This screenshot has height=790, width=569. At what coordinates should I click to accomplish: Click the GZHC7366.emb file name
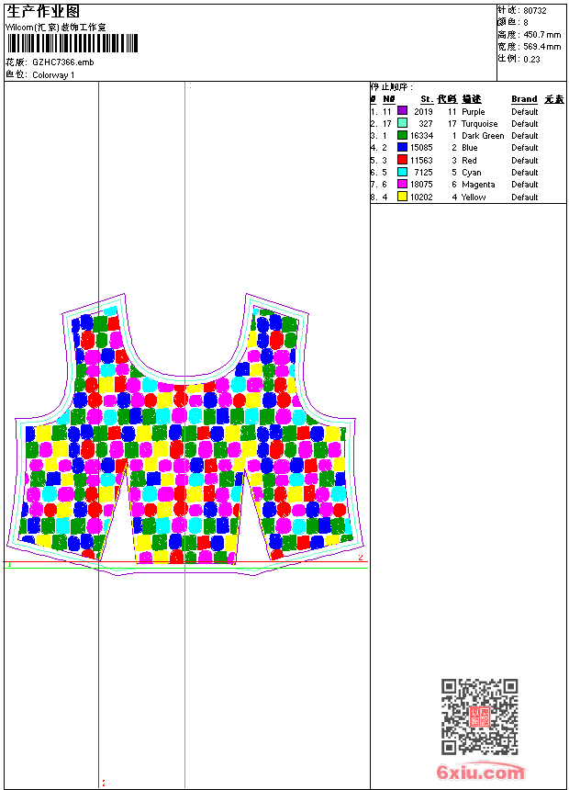[x=63, y=62]
